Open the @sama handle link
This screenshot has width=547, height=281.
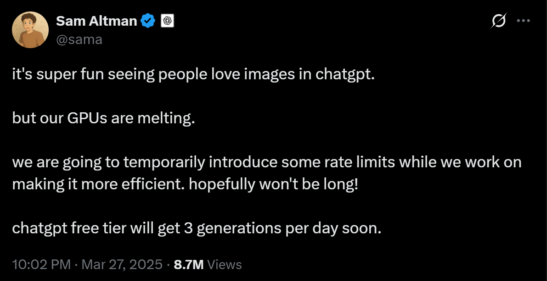point(79,39)
